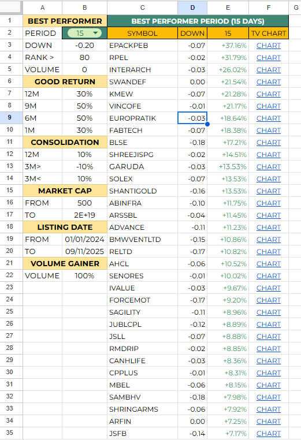This screenshot has width=301, height=440.
Task: Open CHART link for JSFB
Action: [269, 434]
